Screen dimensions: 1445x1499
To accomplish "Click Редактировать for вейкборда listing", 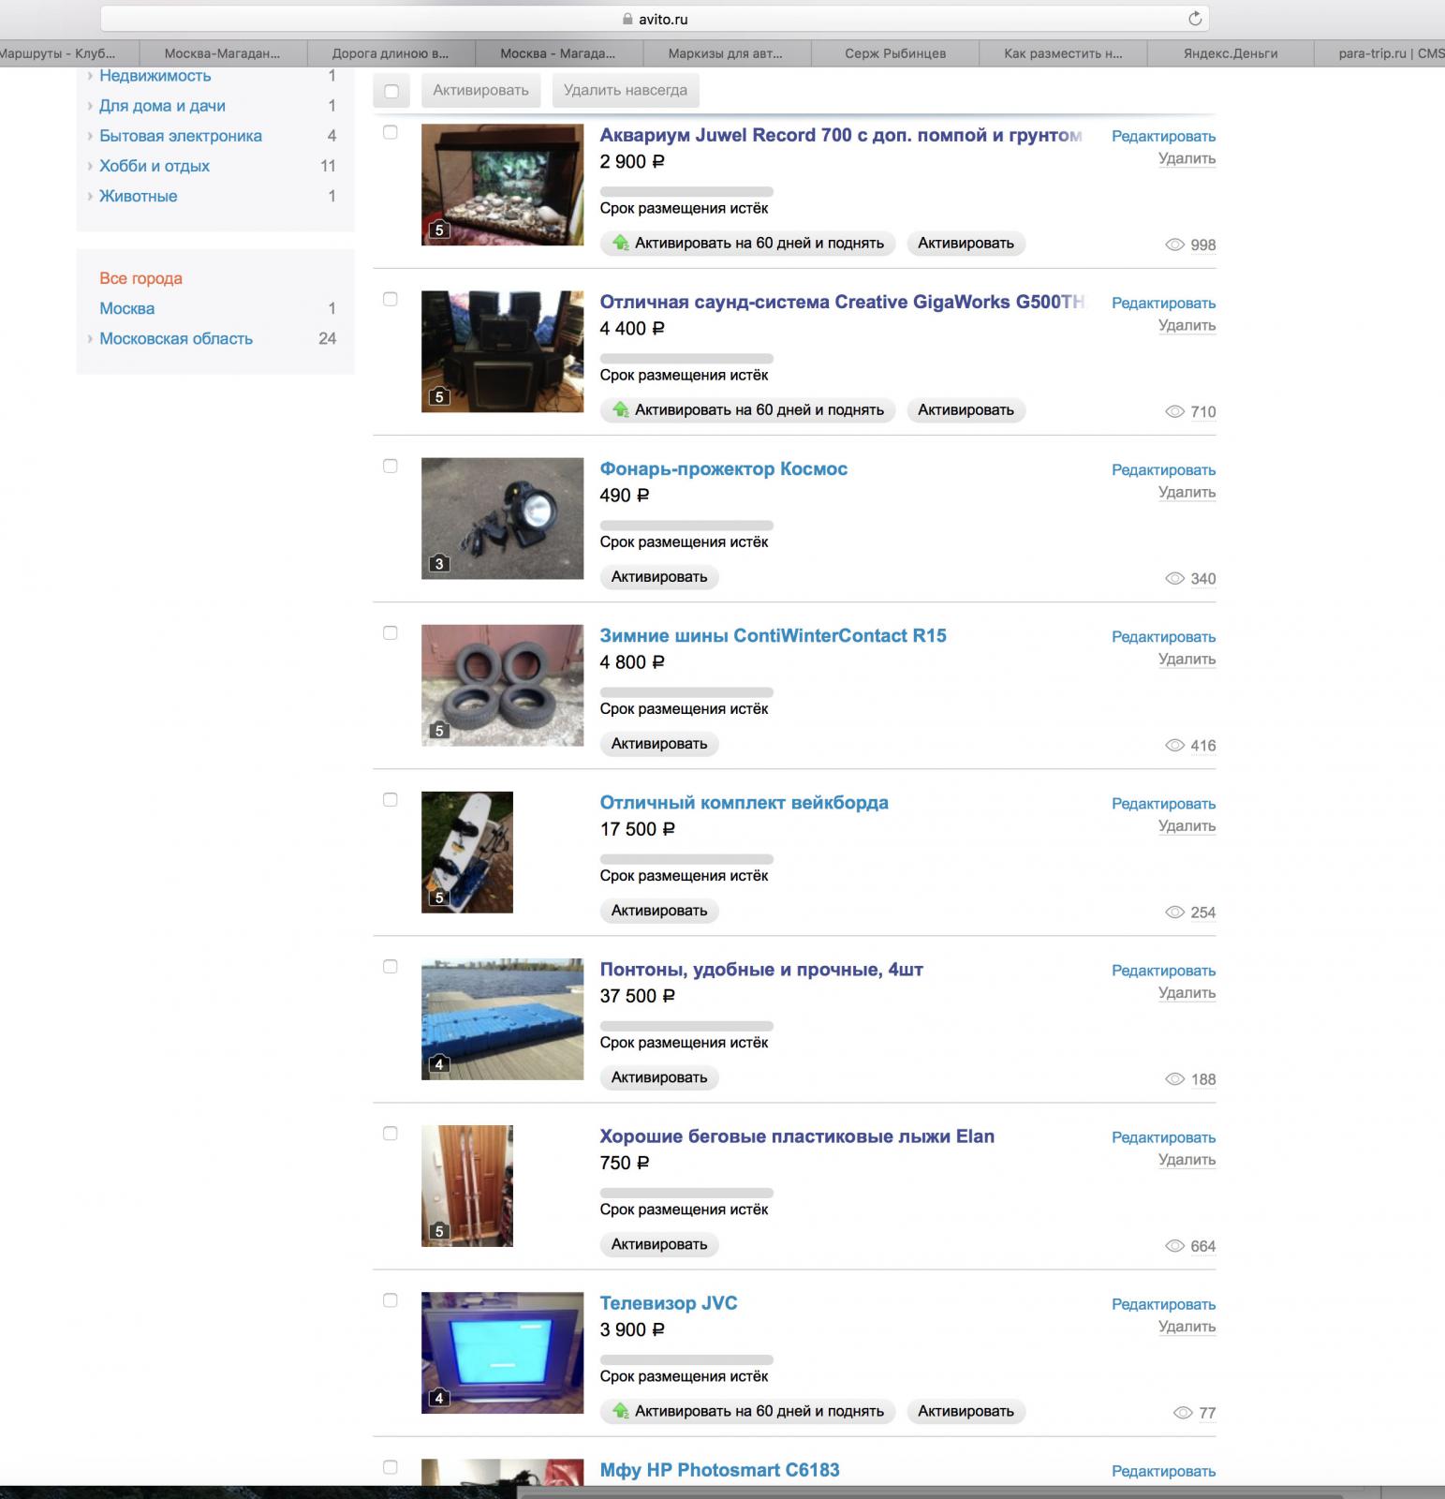I will pos(1163,804).
